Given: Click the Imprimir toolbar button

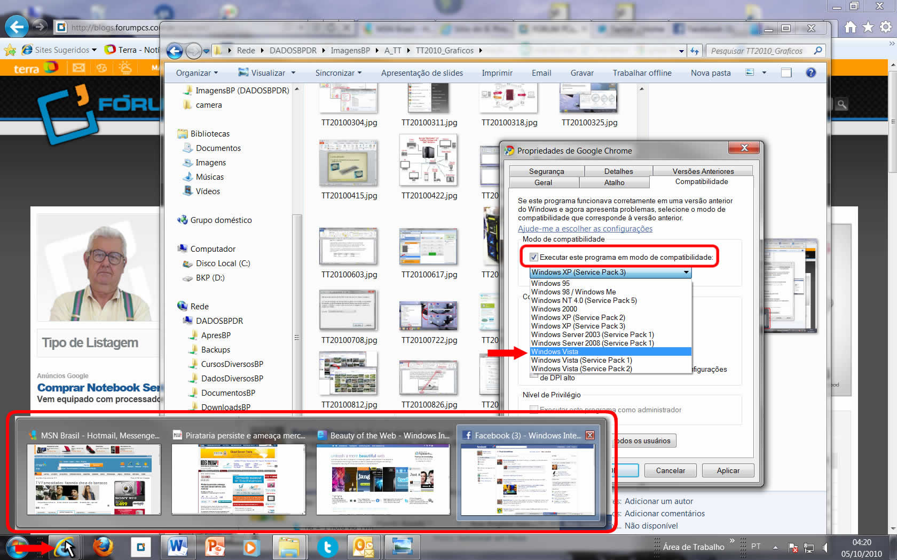Looking at the screenshot, I should coord(497,73).
